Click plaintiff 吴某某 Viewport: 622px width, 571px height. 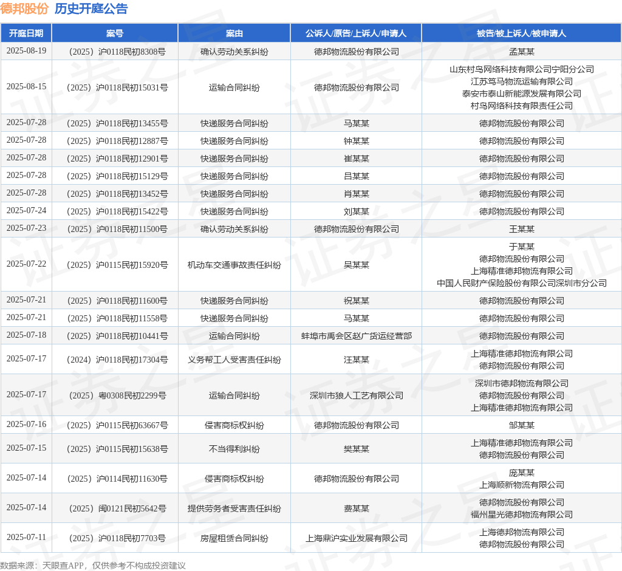coord(356,265)
